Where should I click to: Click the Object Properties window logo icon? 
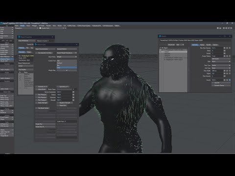pos(19,37)
